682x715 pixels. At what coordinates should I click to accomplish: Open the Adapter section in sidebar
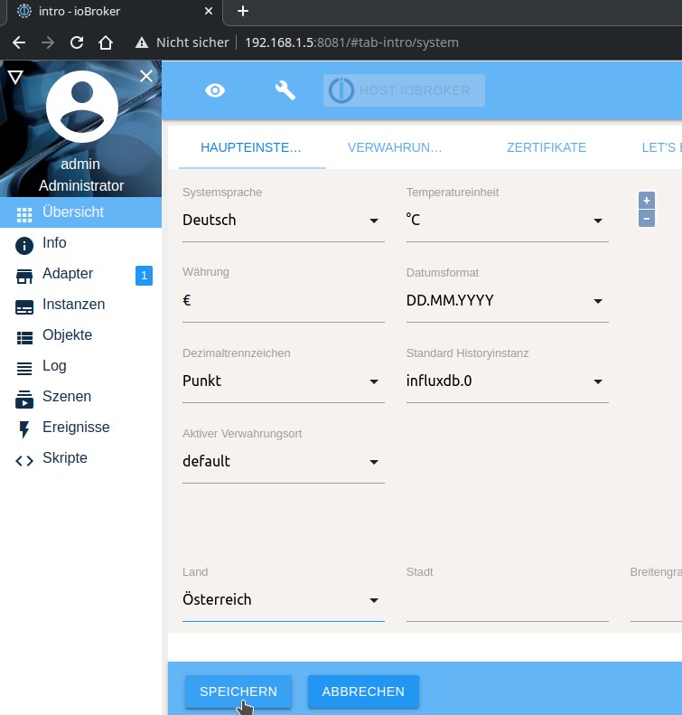pos(68,274)
